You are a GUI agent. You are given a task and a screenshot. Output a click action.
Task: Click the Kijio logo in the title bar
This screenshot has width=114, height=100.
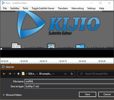pos(3,3)
